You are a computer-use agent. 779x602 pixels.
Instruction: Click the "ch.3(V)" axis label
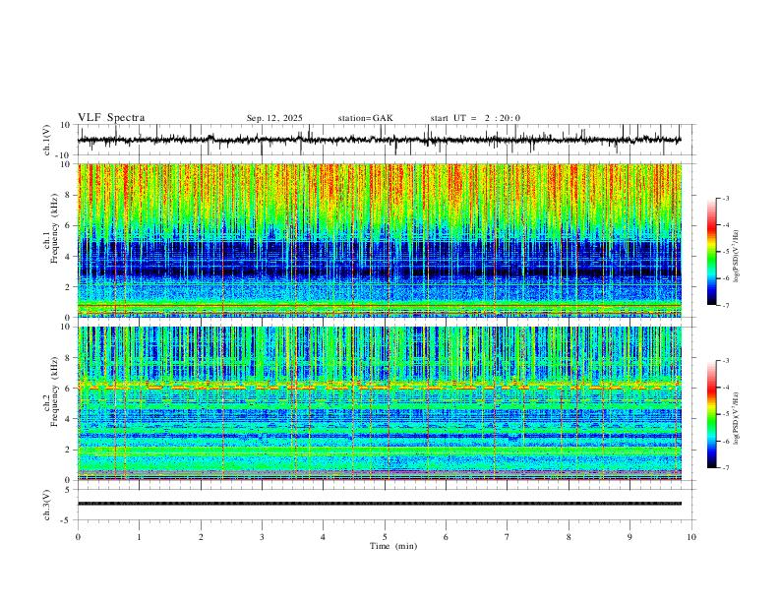47,505
